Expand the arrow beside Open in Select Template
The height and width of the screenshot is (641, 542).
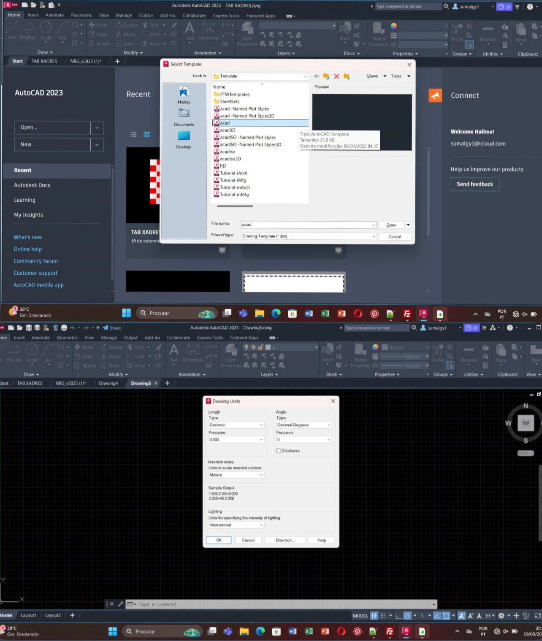408,225
